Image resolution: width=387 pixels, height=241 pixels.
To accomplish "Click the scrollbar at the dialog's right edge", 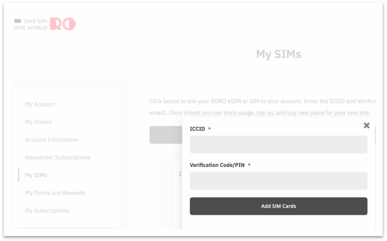I will (x=375, y=135).
